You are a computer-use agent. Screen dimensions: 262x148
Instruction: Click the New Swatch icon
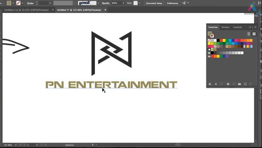(x=245, y=84)
